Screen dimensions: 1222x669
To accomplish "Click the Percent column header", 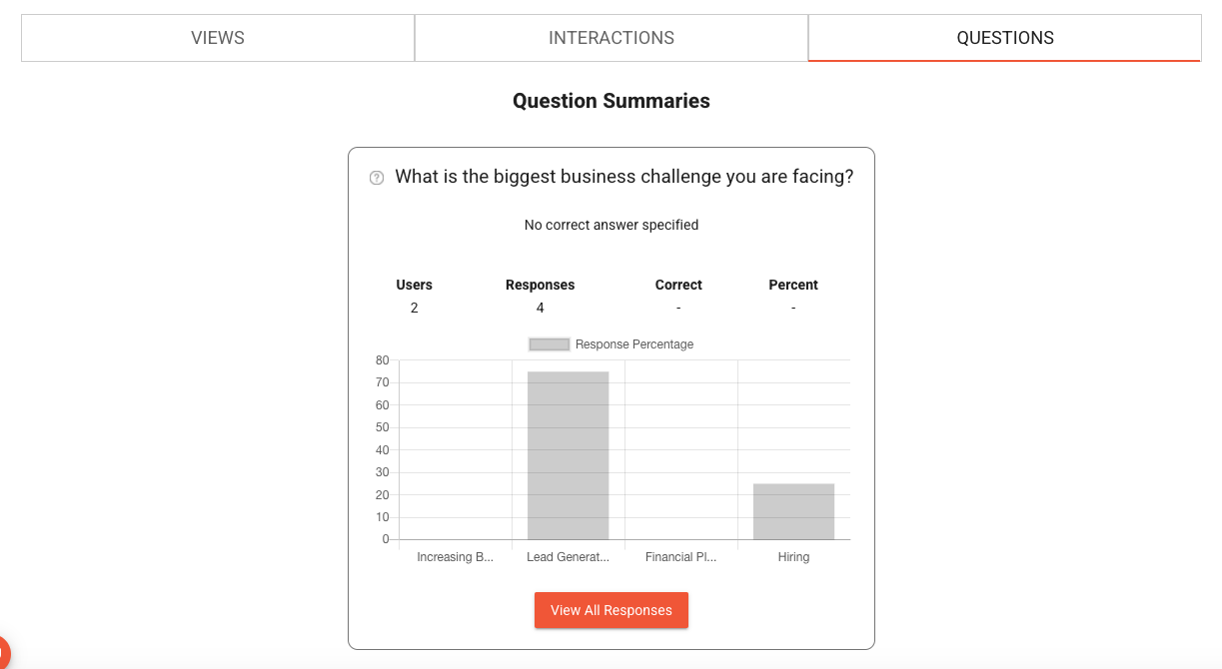I will coord(793,285).
